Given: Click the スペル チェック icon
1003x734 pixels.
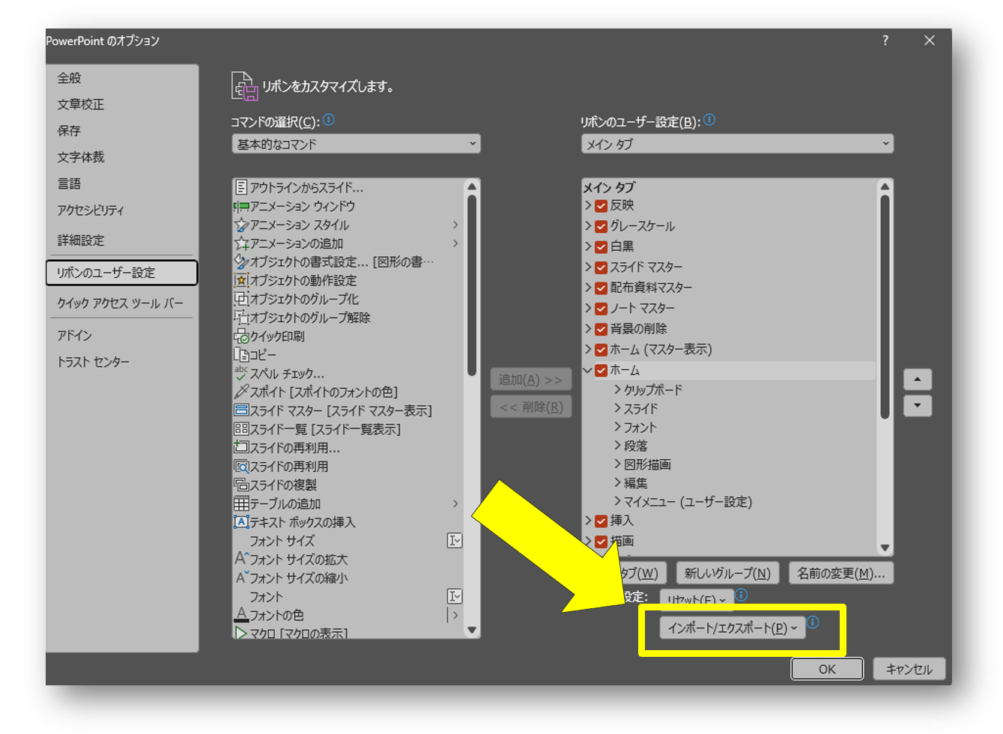Looking at the screenshot, I should (x=241, y=373).
